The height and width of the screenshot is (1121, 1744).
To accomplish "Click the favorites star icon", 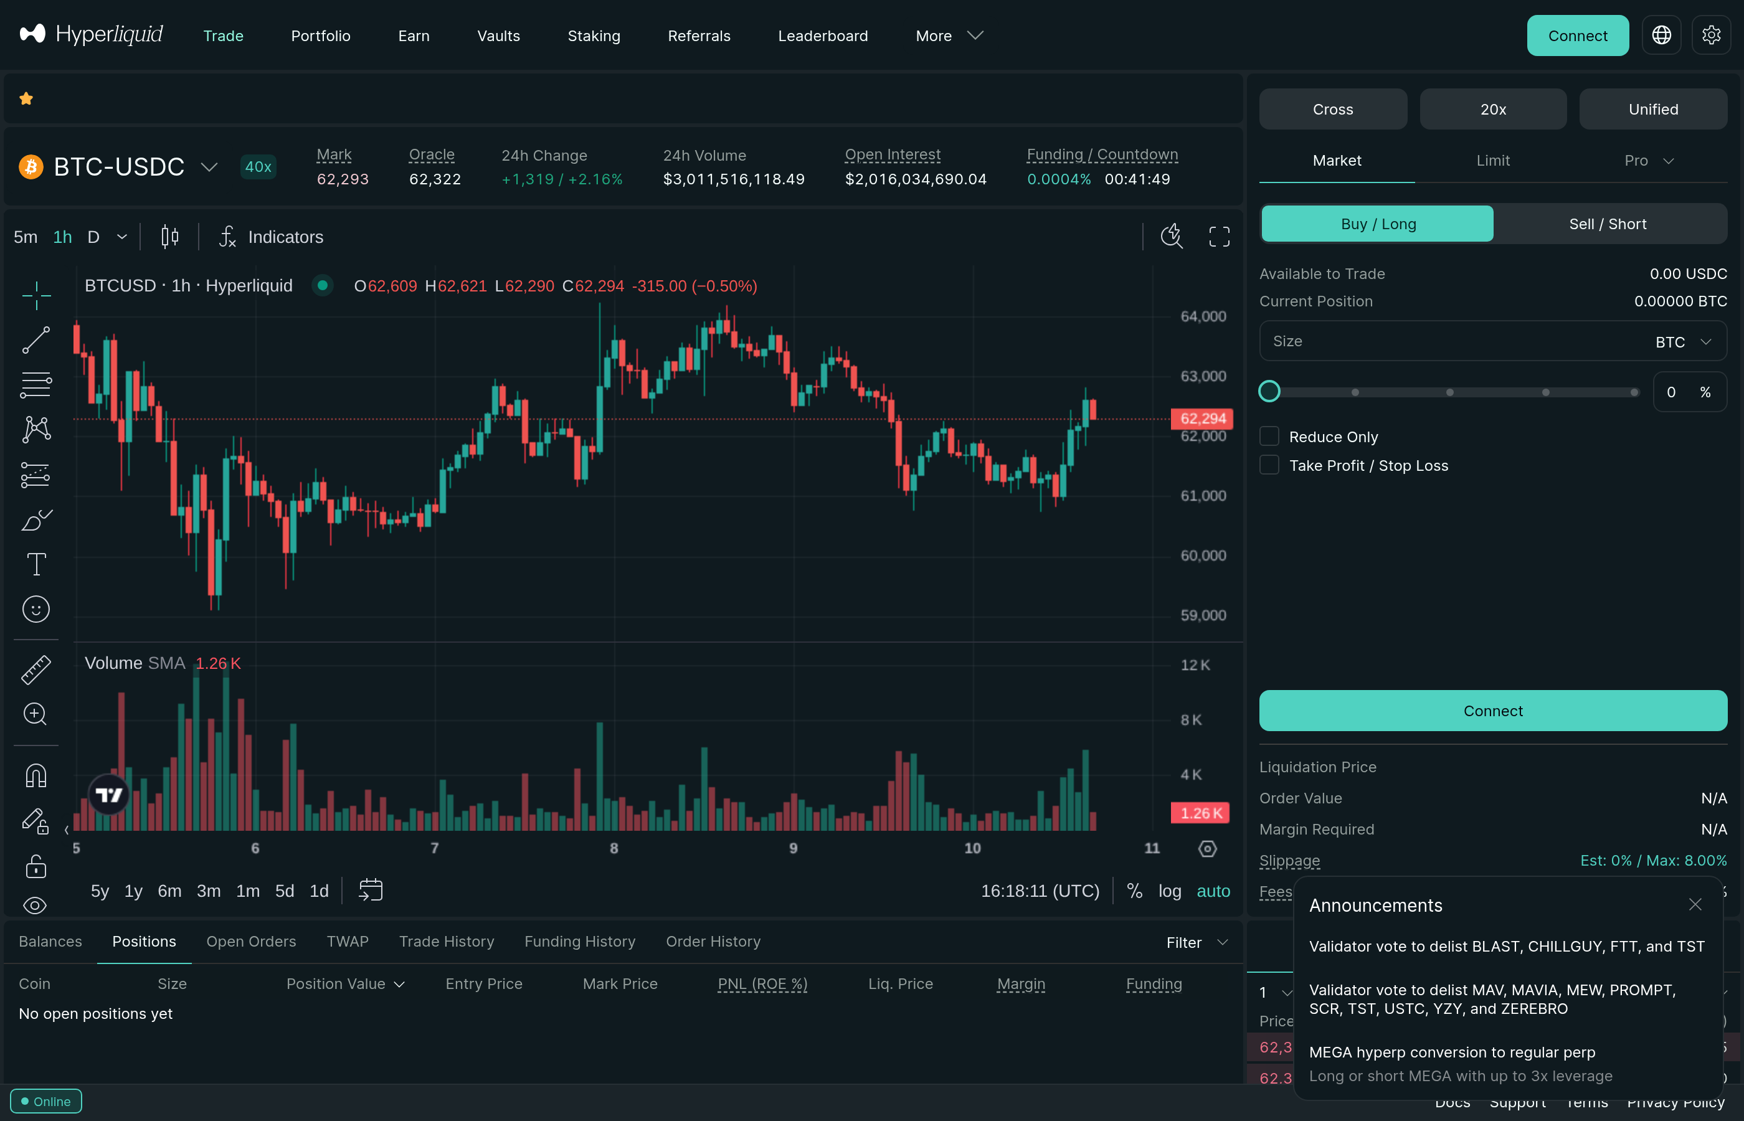I will 26,98.
